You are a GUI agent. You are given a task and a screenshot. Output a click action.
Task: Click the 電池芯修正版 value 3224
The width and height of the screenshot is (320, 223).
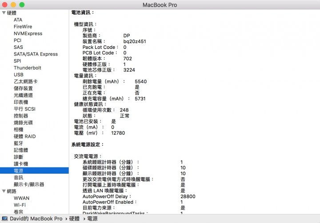point(129,70)
